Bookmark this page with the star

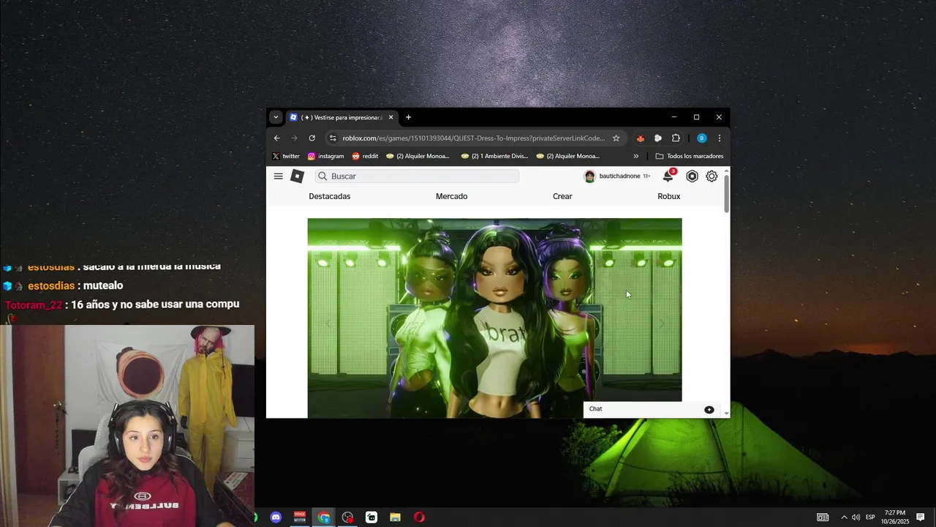click(x=616, y=138)
